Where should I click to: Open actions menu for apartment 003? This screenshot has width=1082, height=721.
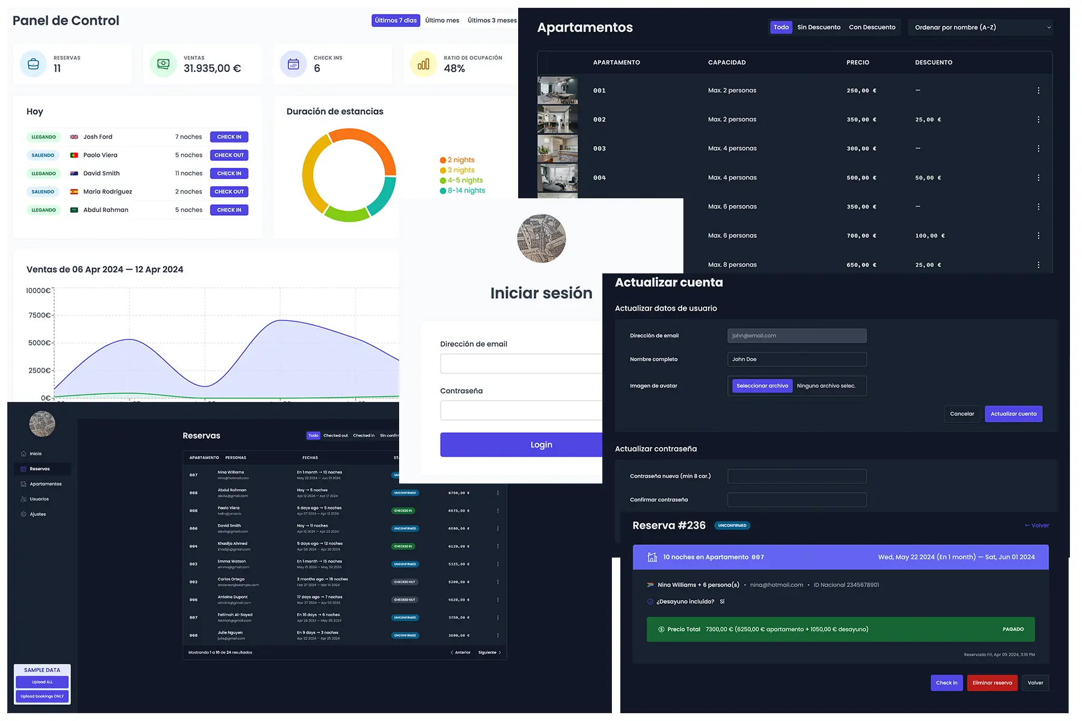click(1038, 148)
